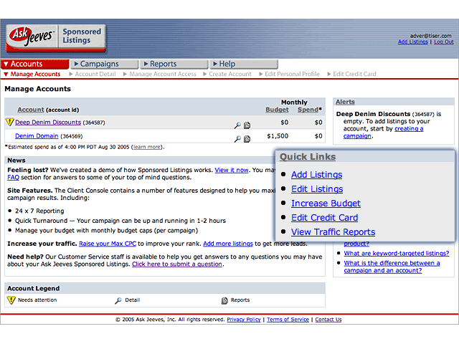The width and height of the screenshot is (459, 344).
Task: Open Terms of Service footer link
Action: point(288,320)
